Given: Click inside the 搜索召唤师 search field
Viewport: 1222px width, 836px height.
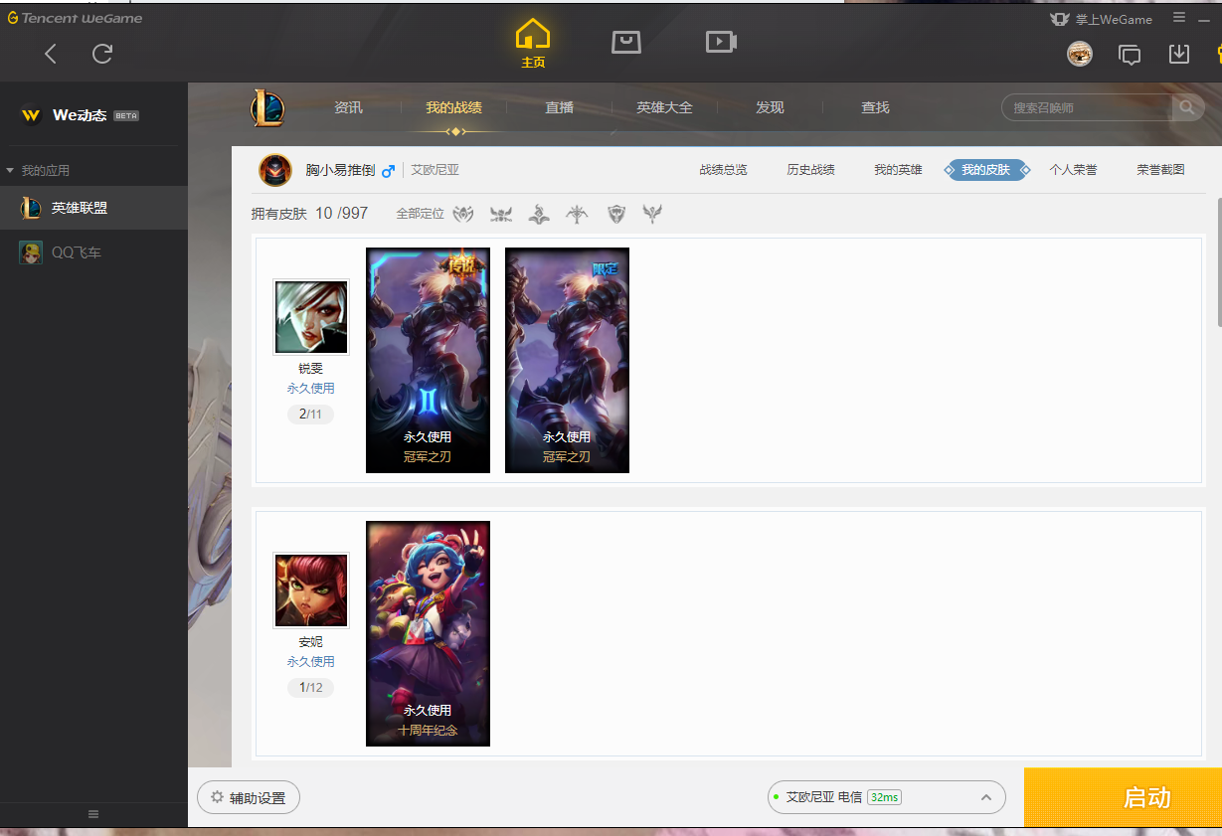Looking at the screenshot, I should (x=1089, y=107).
